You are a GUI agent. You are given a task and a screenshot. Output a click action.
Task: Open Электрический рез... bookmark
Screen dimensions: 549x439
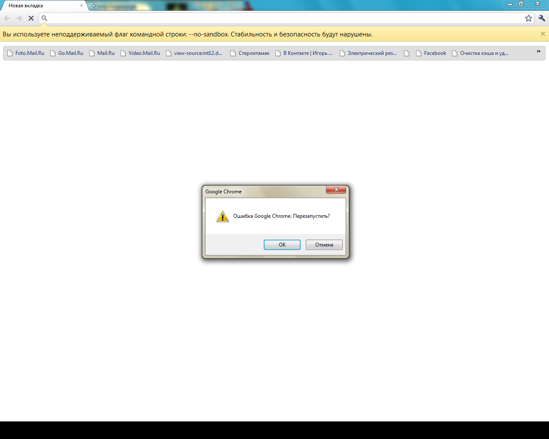tap(368, 53)
